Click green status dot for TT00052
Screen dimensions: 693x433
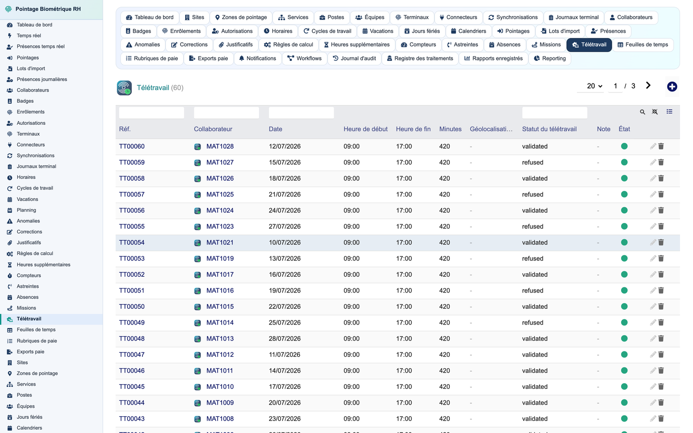[624, 275]
